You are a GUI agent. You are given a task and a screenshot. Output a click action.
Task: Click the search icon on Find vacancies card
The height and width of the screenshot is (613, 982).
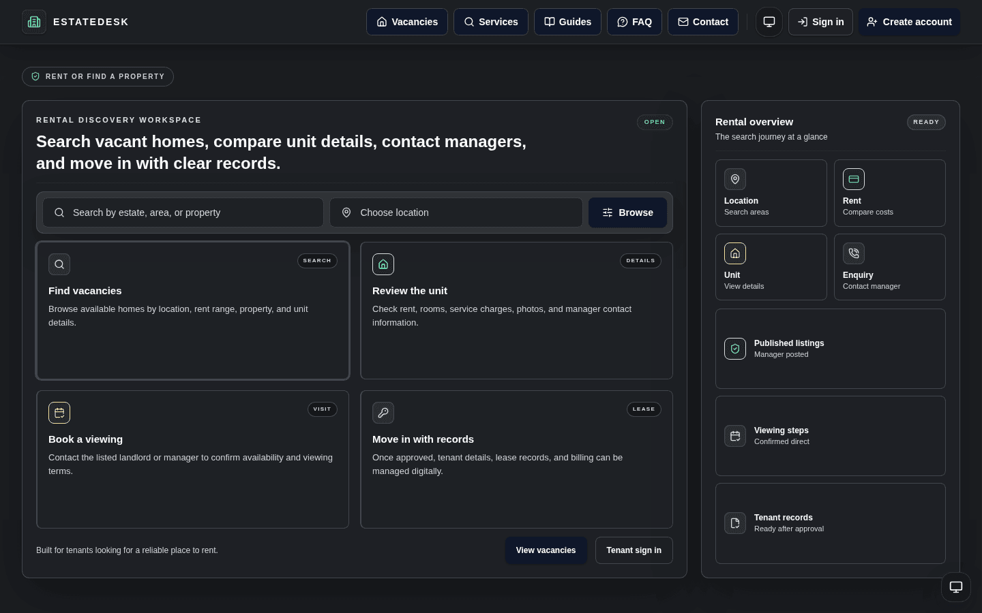point(59,264)
